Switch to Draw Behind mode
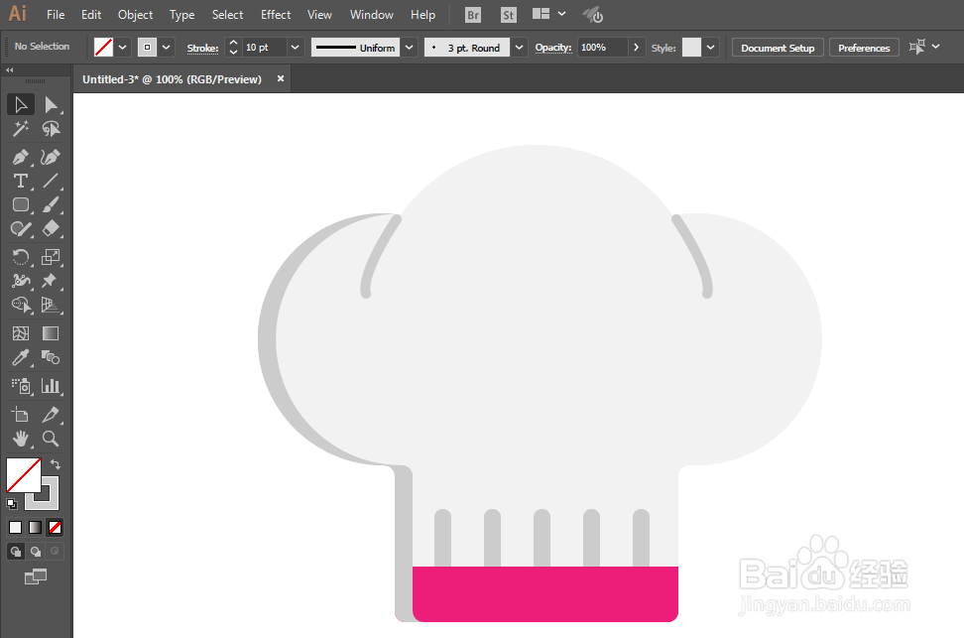964x638 pixels. click(x=36, y=552)
